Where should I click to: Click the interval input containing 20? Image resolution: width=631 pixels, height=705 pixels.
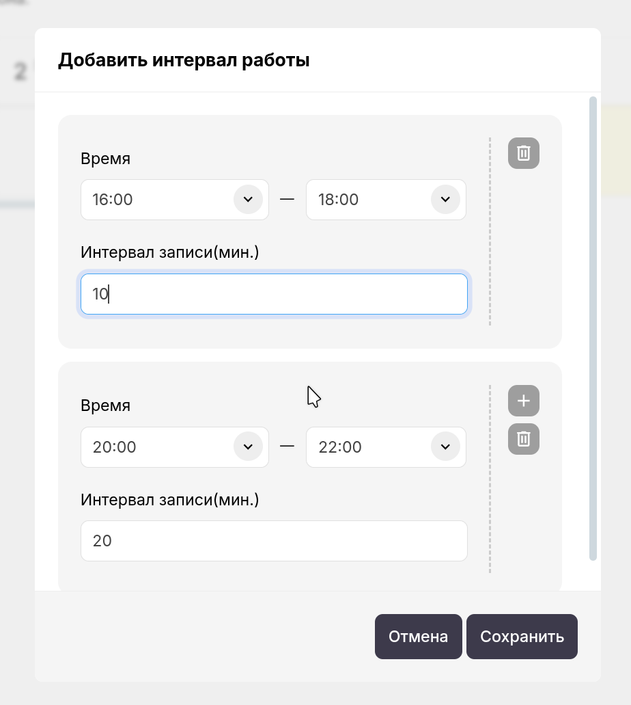click(x=273, y=540)
